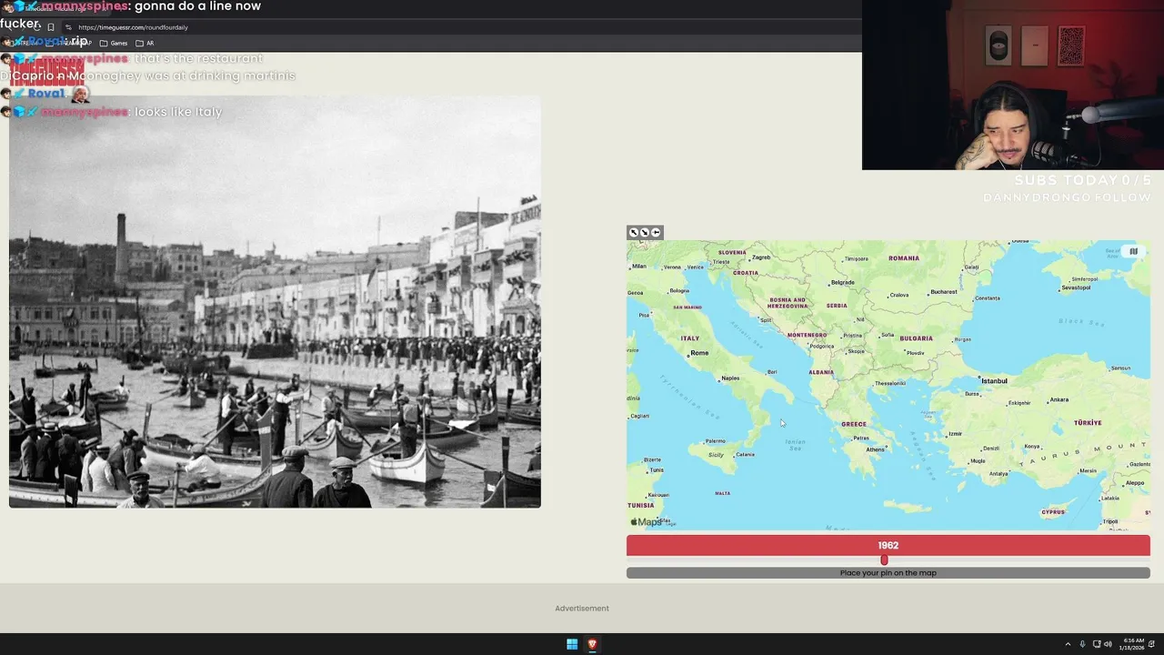Click the taskbar clock showing 6:16 AM
The height and width of the screenshot is (655, 1164).
1133,644
